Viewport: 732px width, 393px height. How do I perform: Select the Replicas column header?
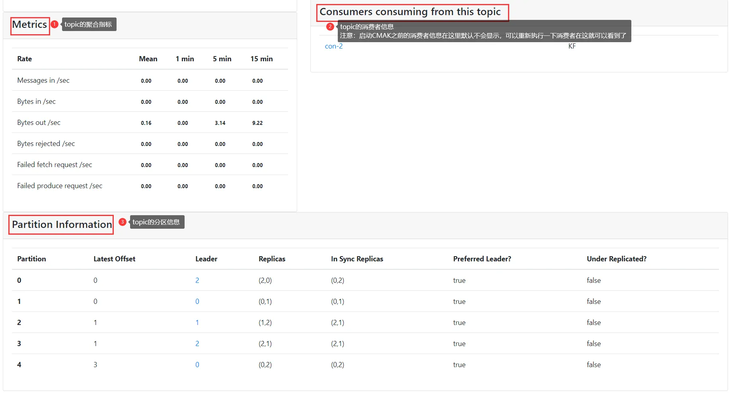(x=272, y=259)
